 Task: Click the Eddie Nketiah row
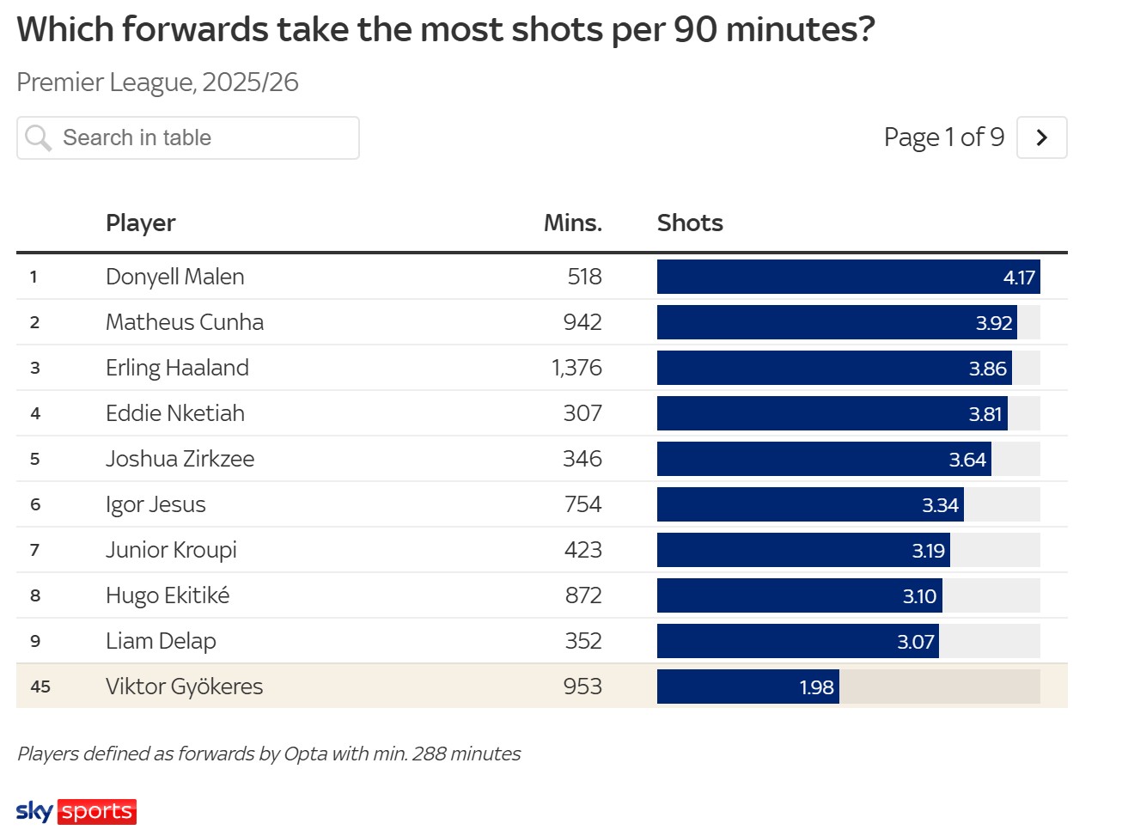175,413
